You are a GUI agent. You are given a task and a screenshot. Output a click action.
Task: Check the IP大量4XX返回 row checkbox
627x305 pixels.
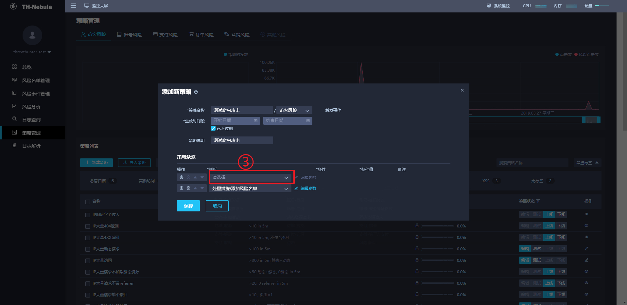pos(87,238)
